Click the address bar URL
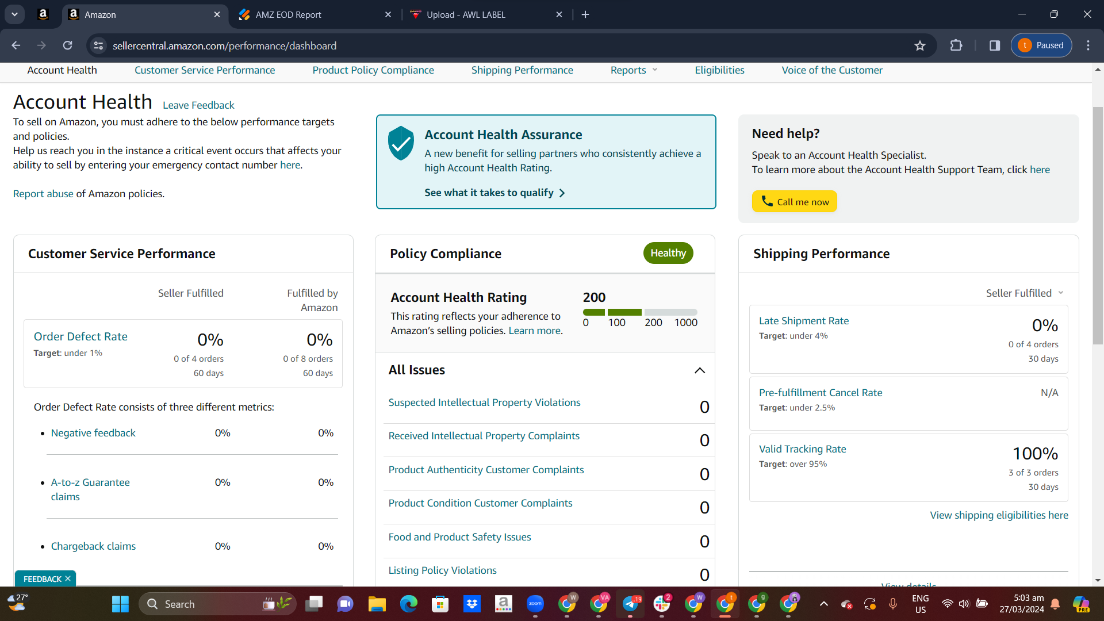The image size is (1104, 621). point(224,45)
